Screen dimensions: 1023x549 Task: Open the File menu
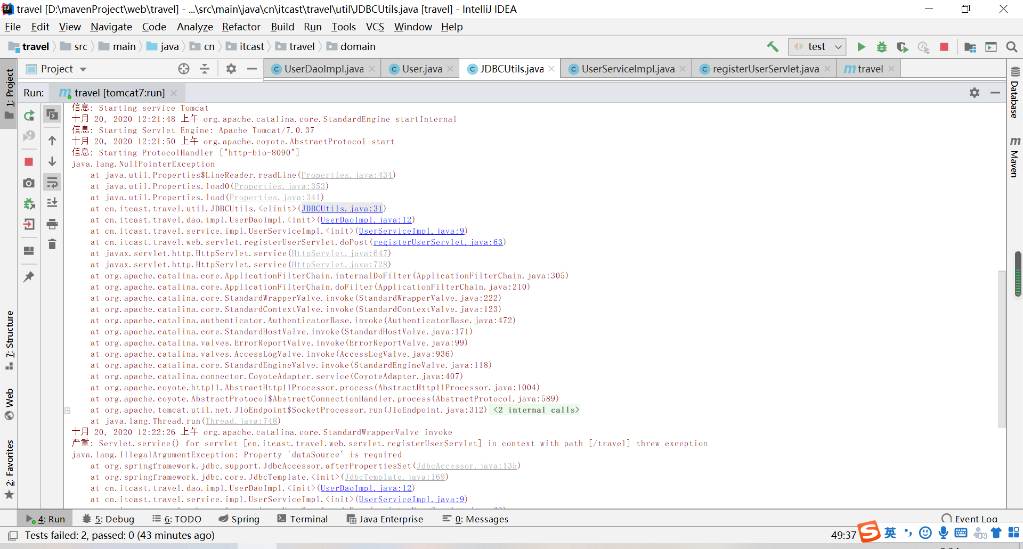click(13, 27)
